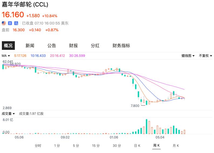214x153 pixels.
Task: Select the 30 分 interval
Action: point(117,146)
